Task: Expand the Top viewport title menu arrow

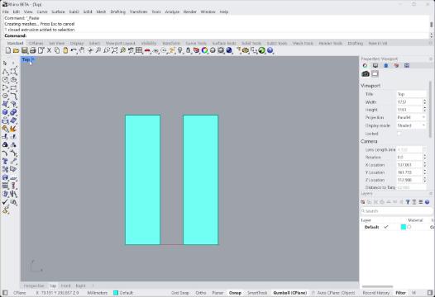Action: click(33, 59)
